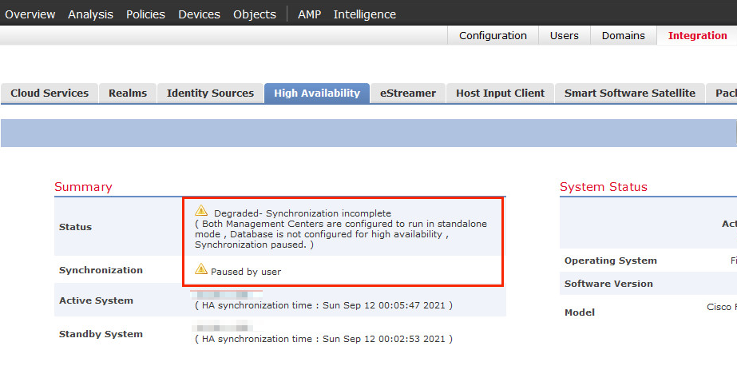Viewport: 737px width, 370px height.
Task: Switch to Smart Software Satellite tab
Action: coord(630,93)
